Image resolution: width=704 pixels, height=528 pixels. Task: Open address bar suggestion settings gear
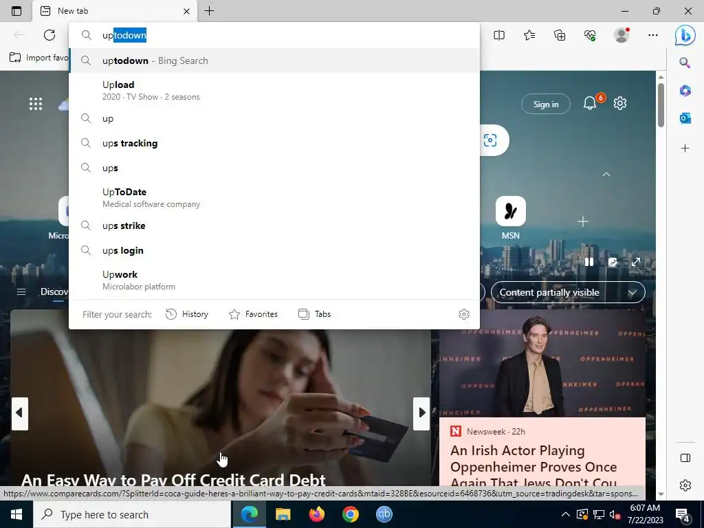coord(464,314)
